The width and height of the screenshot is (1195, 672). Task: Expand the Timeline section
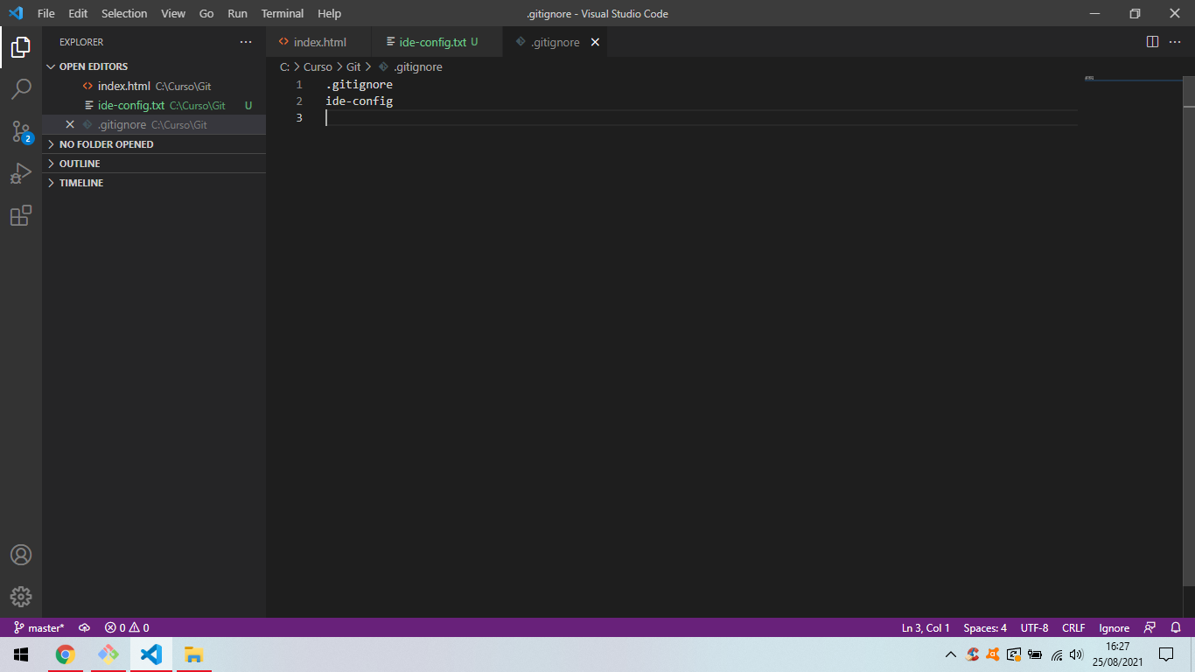click(x=153, y=183)
